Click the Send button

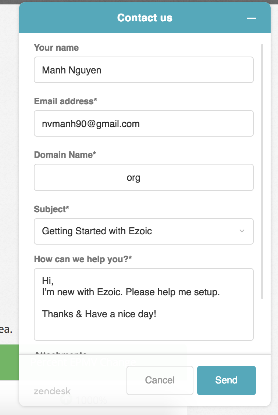[x=226, y=380]
